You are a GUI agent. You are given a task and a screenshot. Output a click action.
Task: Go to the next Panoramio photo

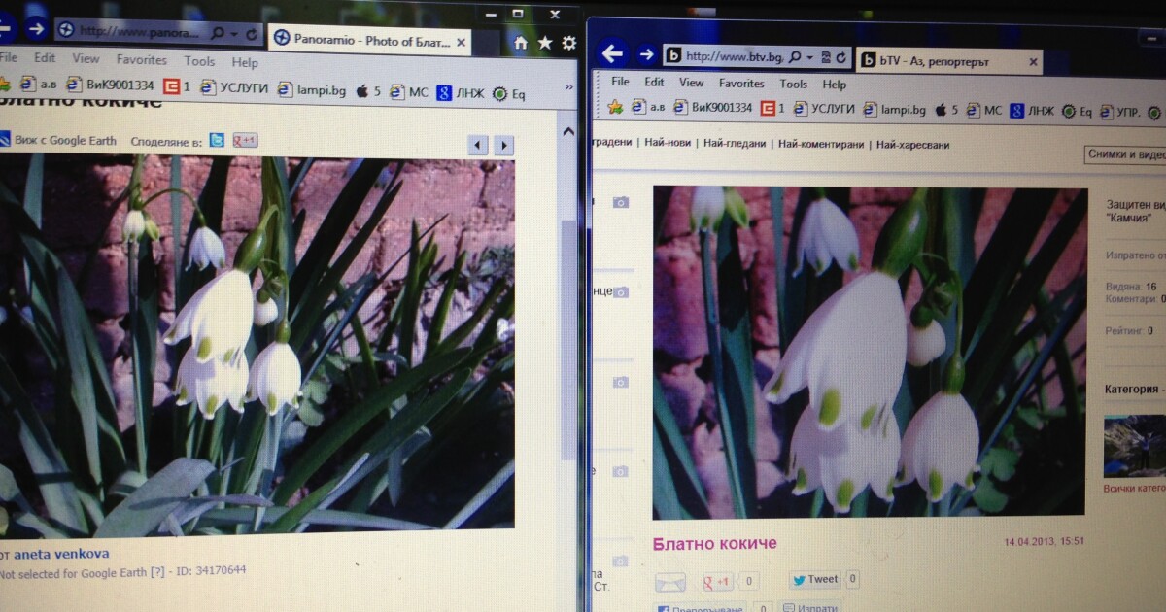point(503,146)
